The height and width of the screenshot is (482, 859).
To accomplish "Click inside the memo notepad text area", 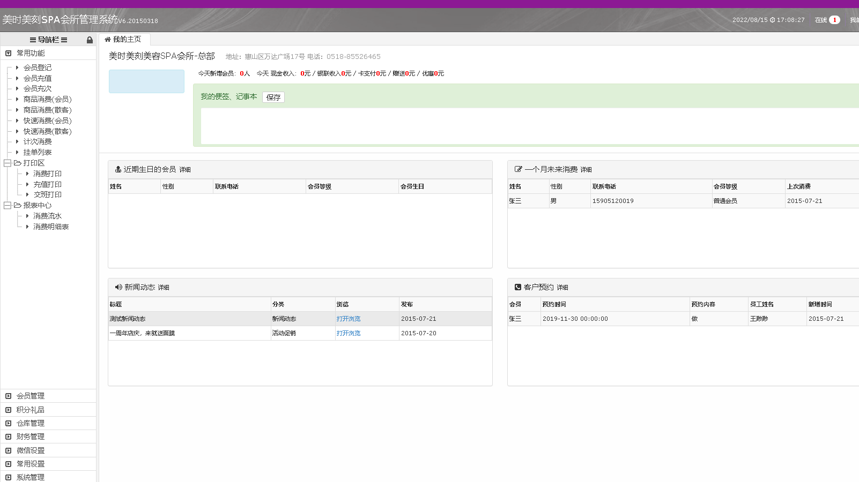I will (x=525, y=126).
